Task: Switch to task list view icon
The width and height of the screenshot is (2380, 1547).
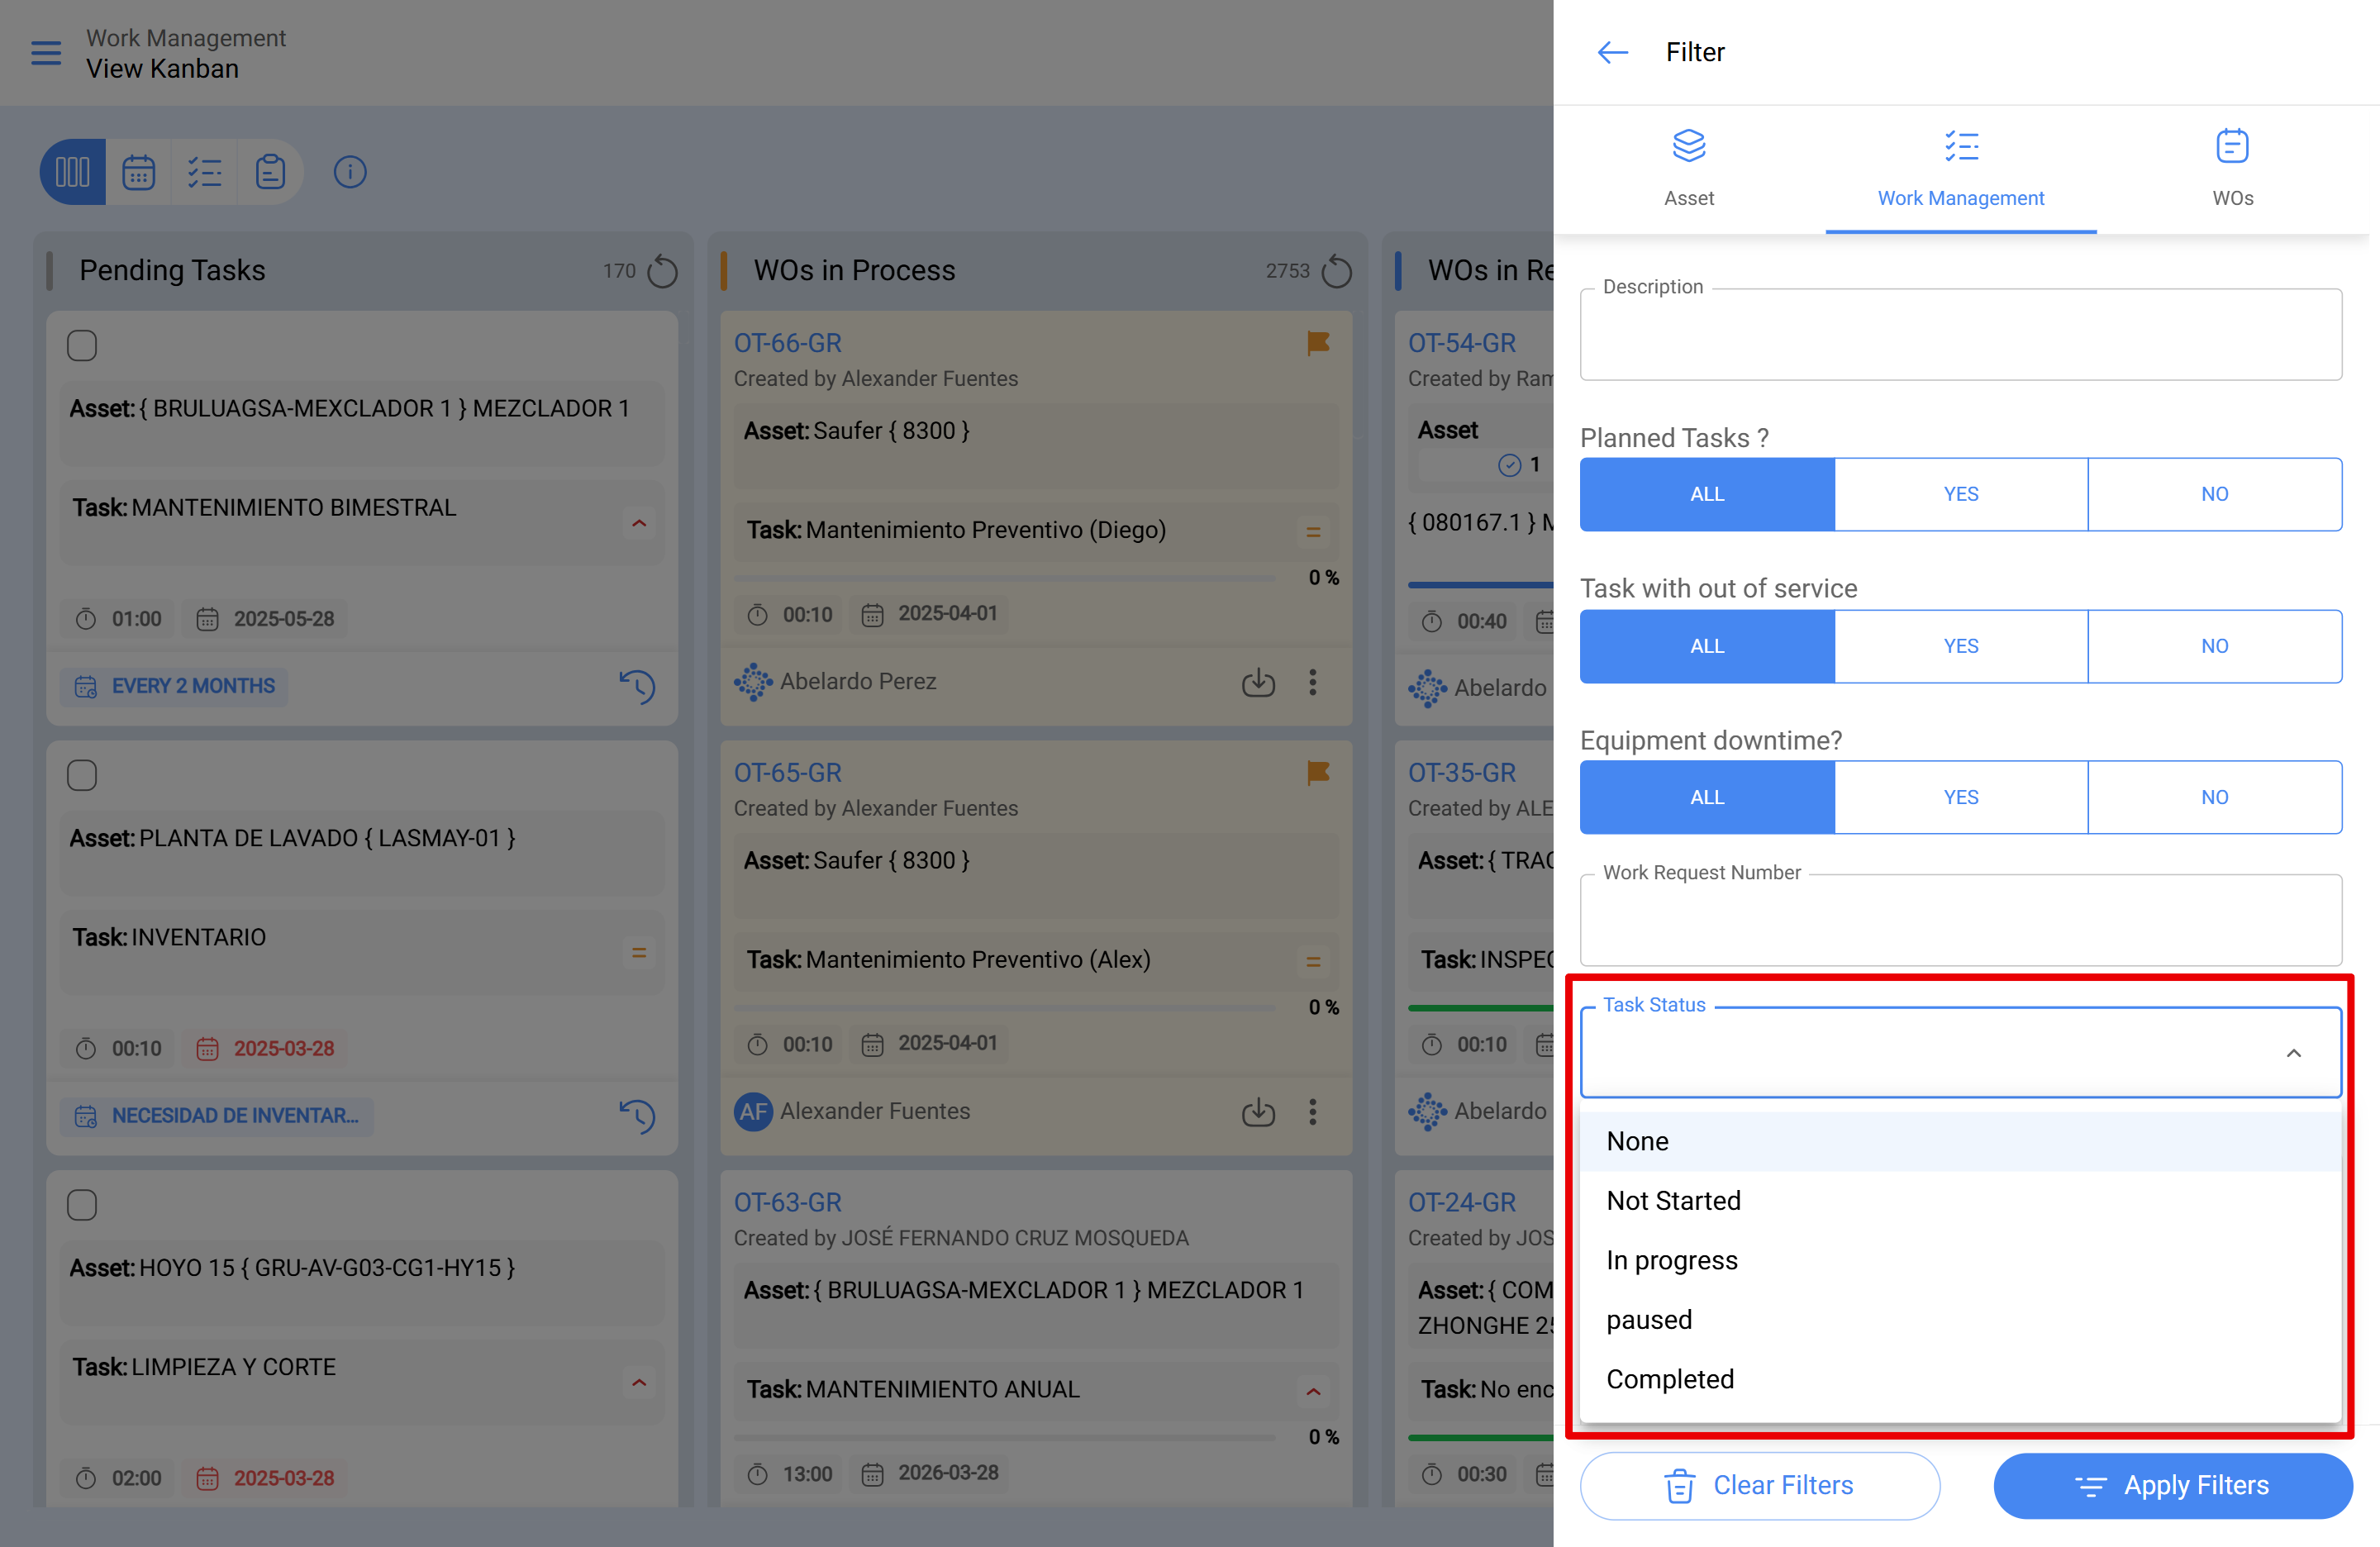Action: [x=204, y=172]
